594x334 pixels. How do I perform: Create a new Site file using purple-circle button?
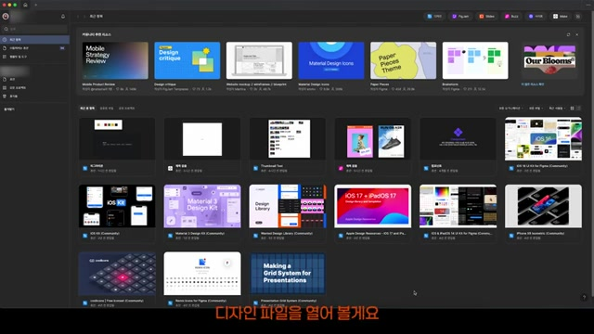tap(536, 17)
